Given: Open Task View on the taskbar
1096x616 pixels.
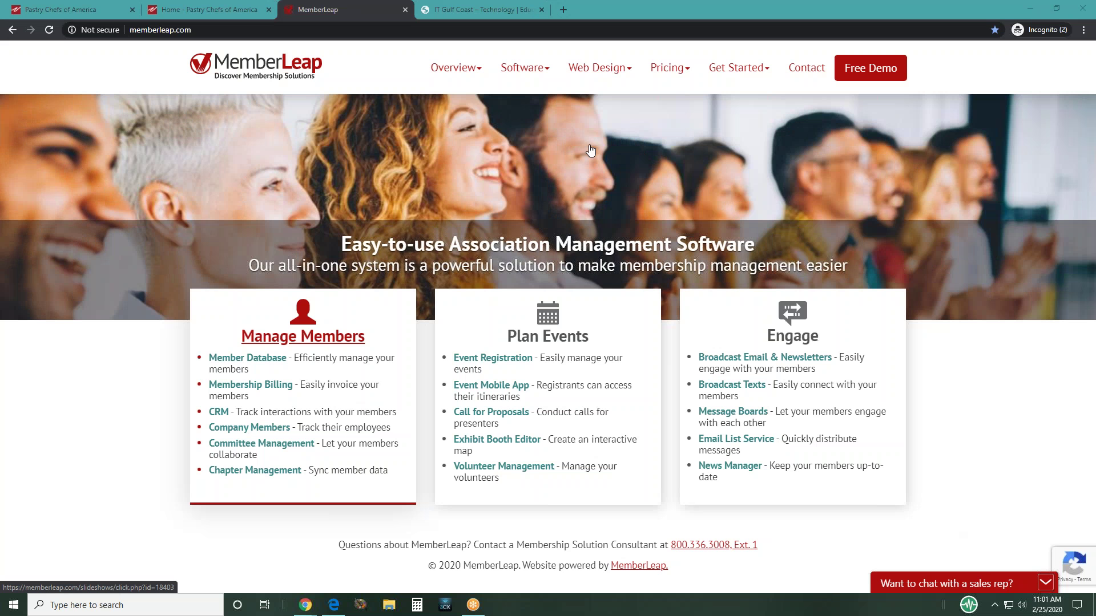Looking at the screenshot, I should 265,605.
